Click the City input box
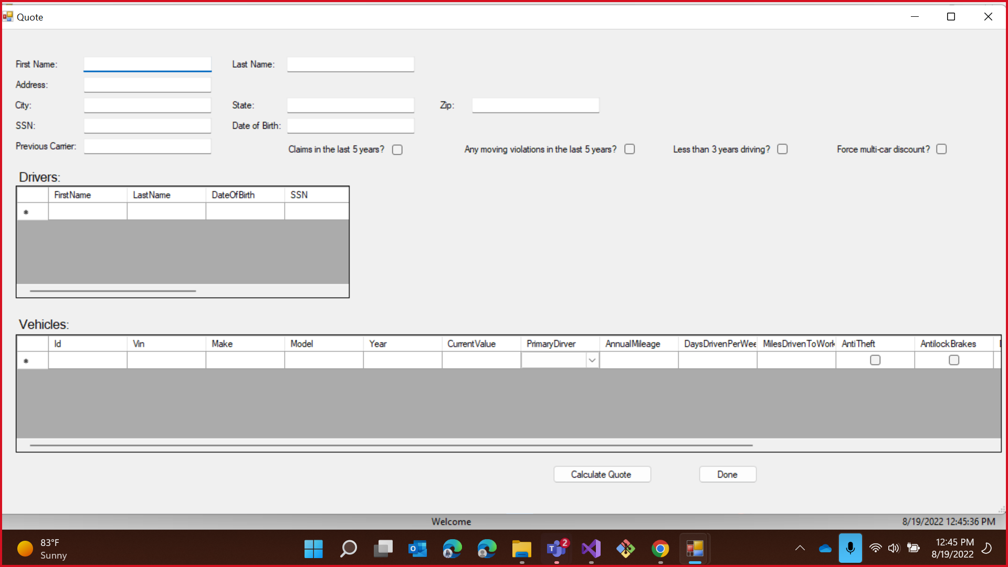Image resolution: width=1008 pixels, height=567 pixels. (x=148, y=106)
